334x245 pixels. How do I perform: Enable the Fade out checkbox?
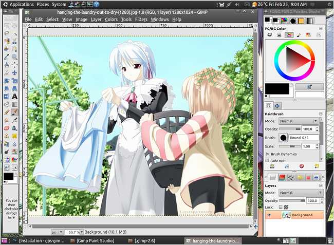coord(267,160)
